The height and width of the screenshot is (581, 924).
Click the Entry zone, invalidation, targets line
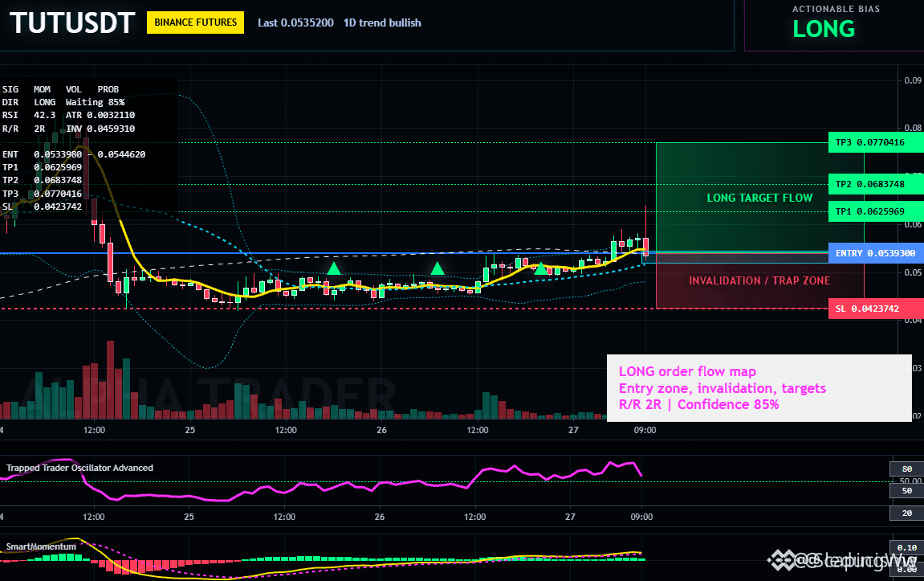click(x=723, y=388)
